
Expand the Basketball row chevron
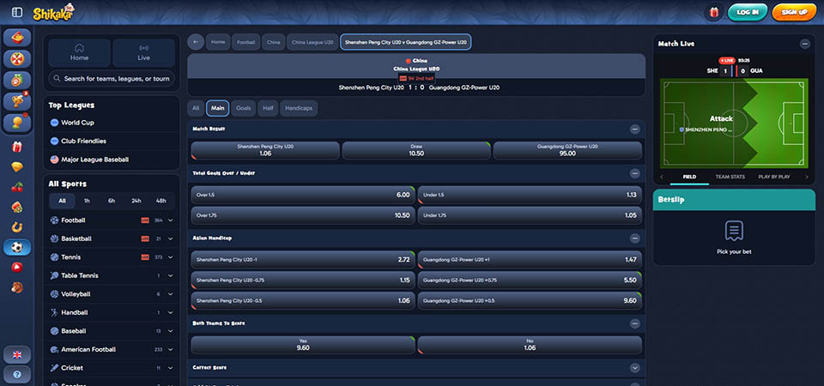pos(170,239)
